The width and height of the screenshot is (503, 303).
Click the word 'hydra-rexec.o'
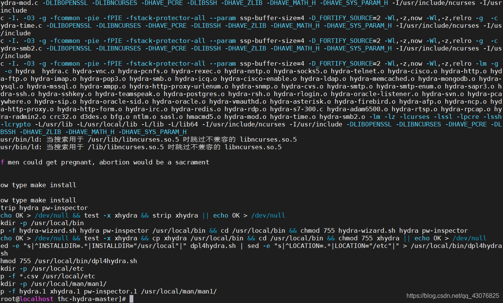pos(196,71)
